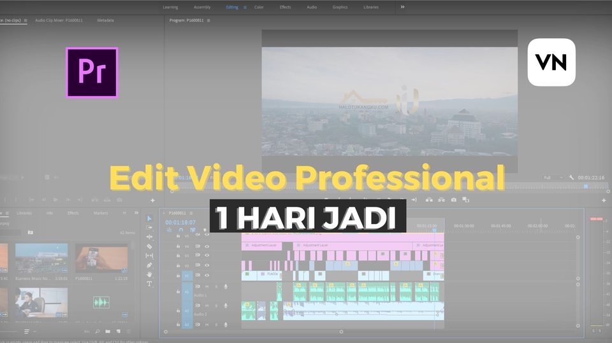Screen dimensions: 612x343
Task: Toggle sequence nesting mode in timeline
Action: coord(170,230)
